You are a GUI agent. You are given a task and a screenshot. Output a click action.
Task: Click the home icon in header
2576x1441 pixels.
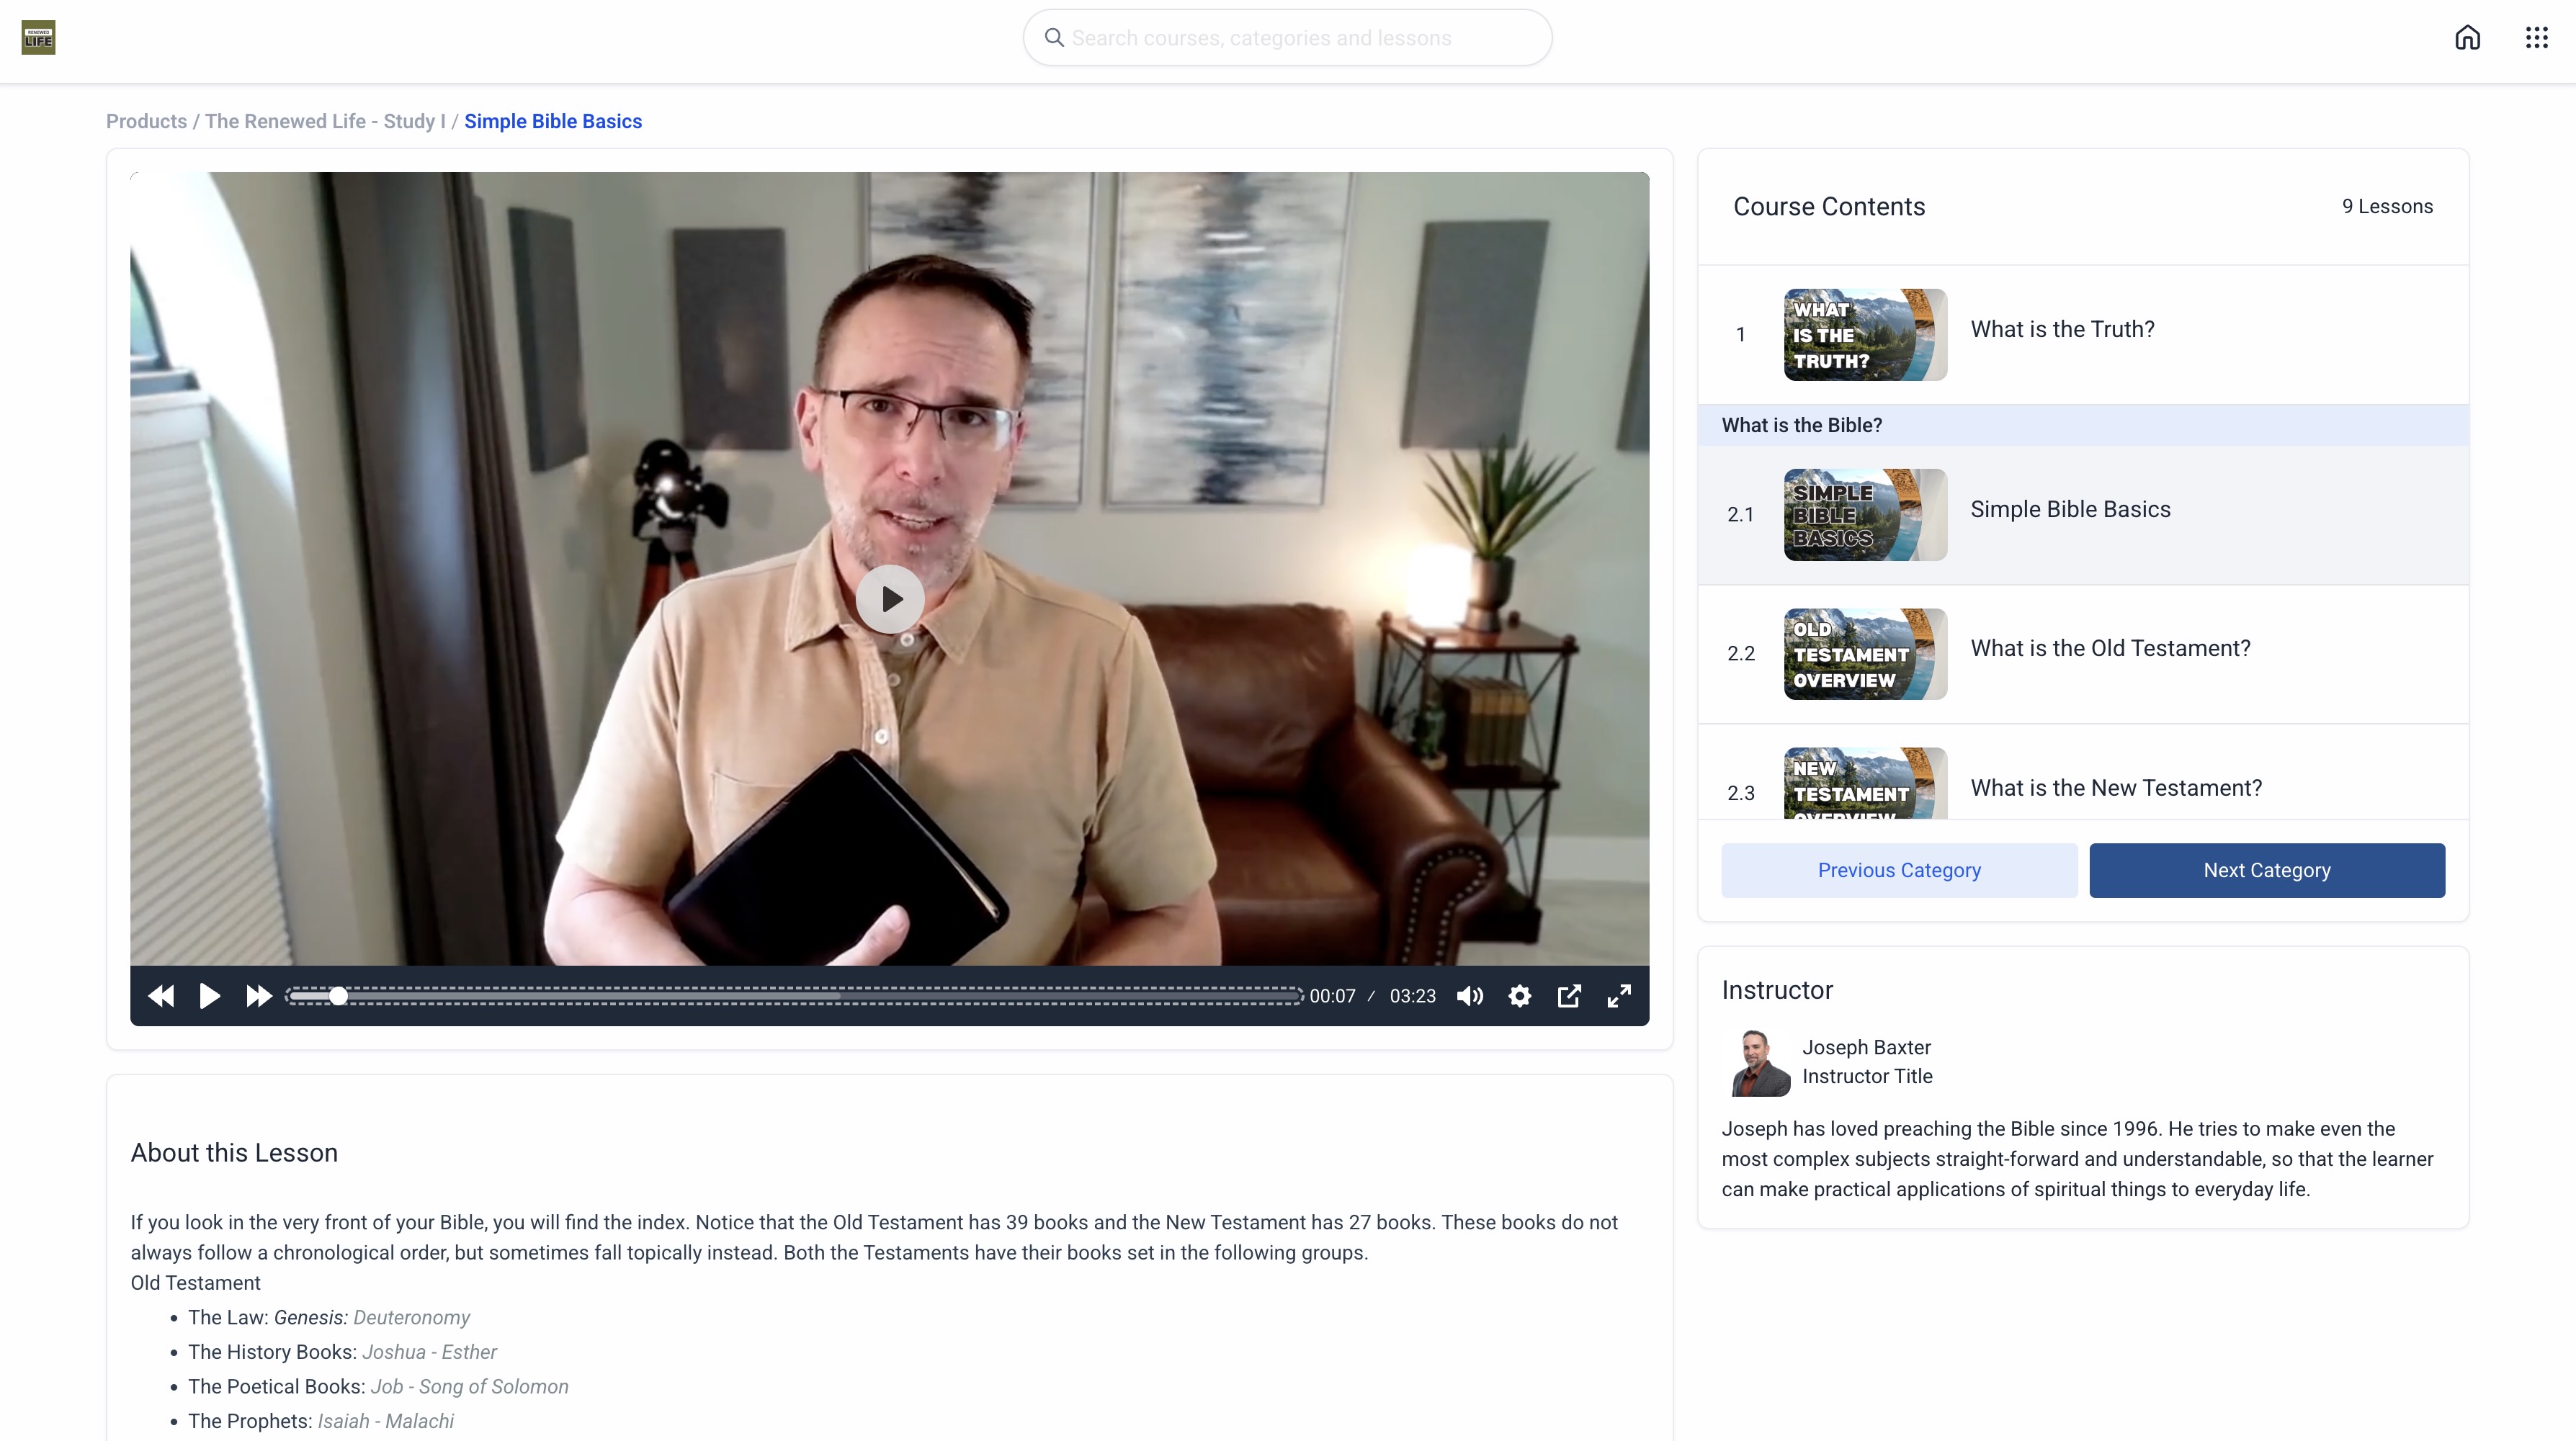[2467, 38]
